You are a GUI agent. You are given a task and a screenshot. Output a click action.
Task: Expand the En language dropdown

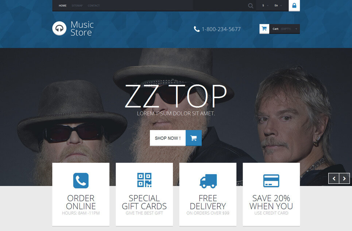pyautogui.click(x=278, y=5)
